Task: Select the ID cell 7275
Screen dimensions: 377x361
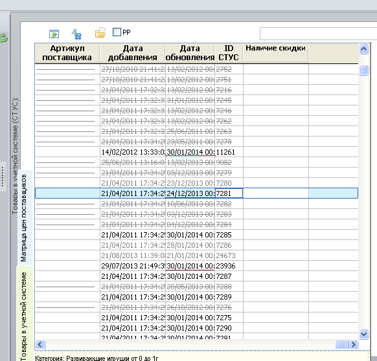Action: coord(229,318)
